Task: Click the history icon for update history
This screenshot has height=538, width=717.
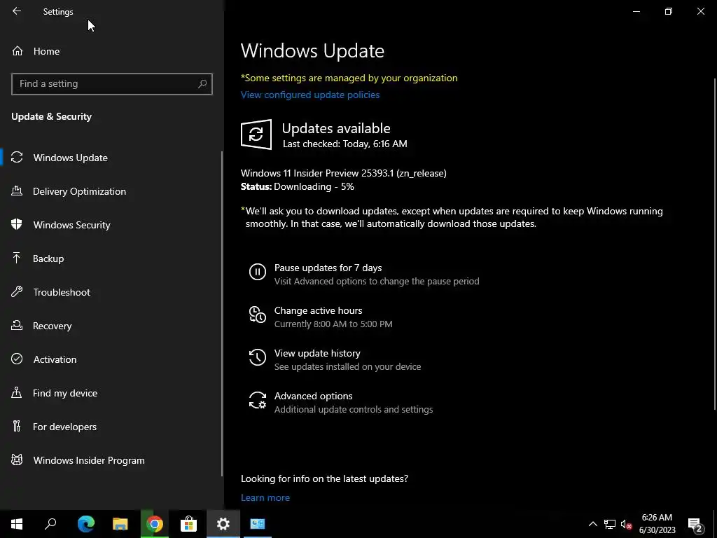Action: coord(258,357)
